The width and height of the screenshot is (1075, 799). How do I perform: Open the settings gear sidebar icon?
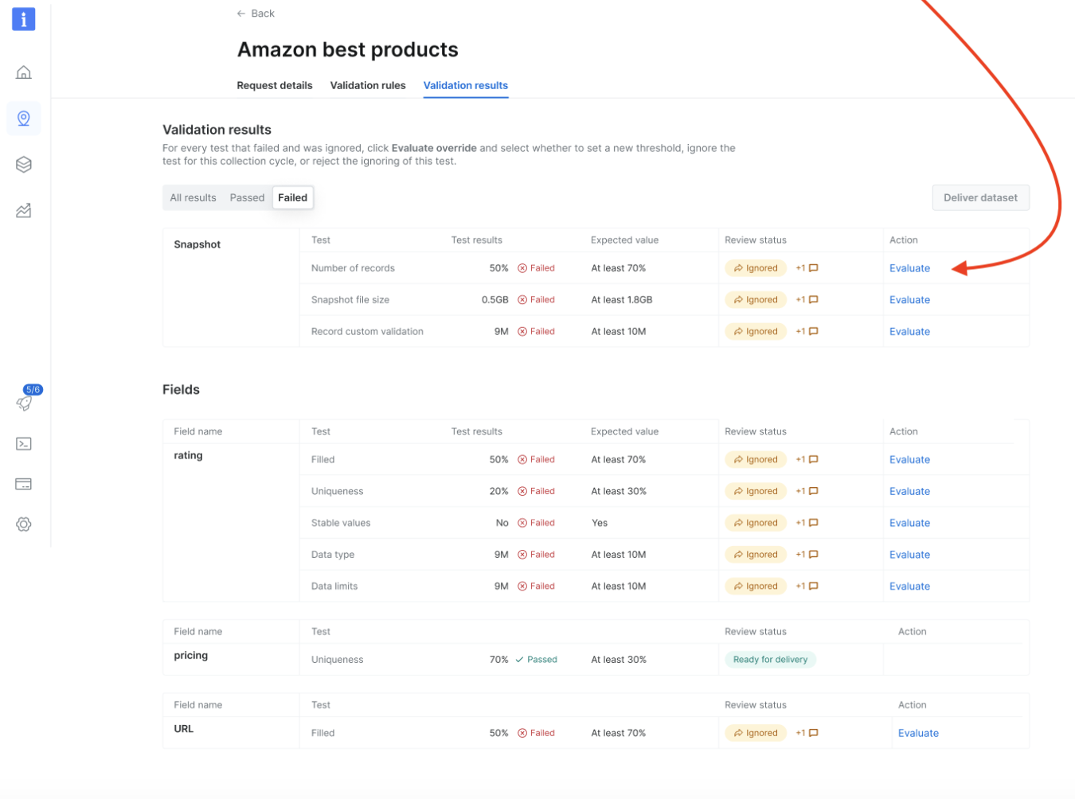tap(24, 524)
